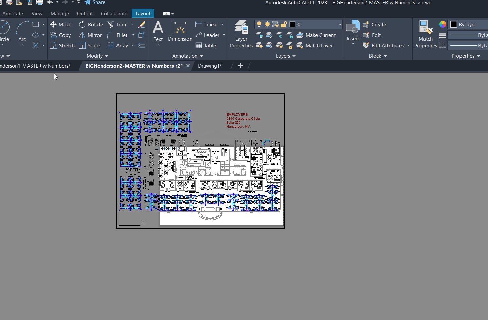Expand the Modify panel
This screenshot has width=488, height=320.
point(97,56)
